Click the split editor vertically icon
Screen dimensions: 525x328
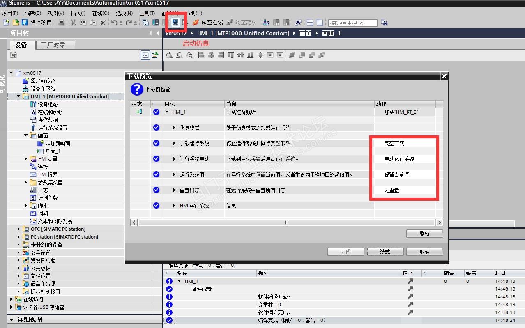(x=320, y=23)
